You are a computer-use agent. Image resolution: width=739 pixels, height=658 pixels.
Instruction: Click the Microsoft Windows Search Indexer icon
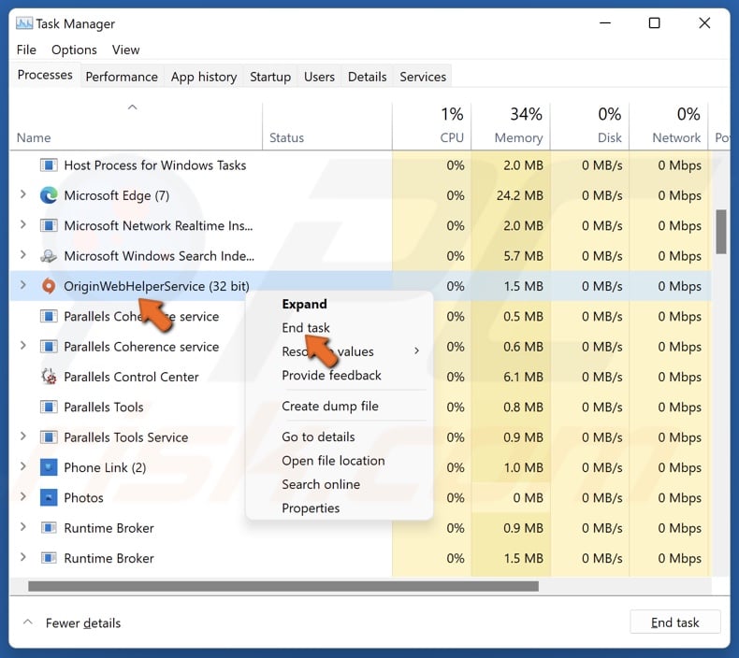(49, 256)
